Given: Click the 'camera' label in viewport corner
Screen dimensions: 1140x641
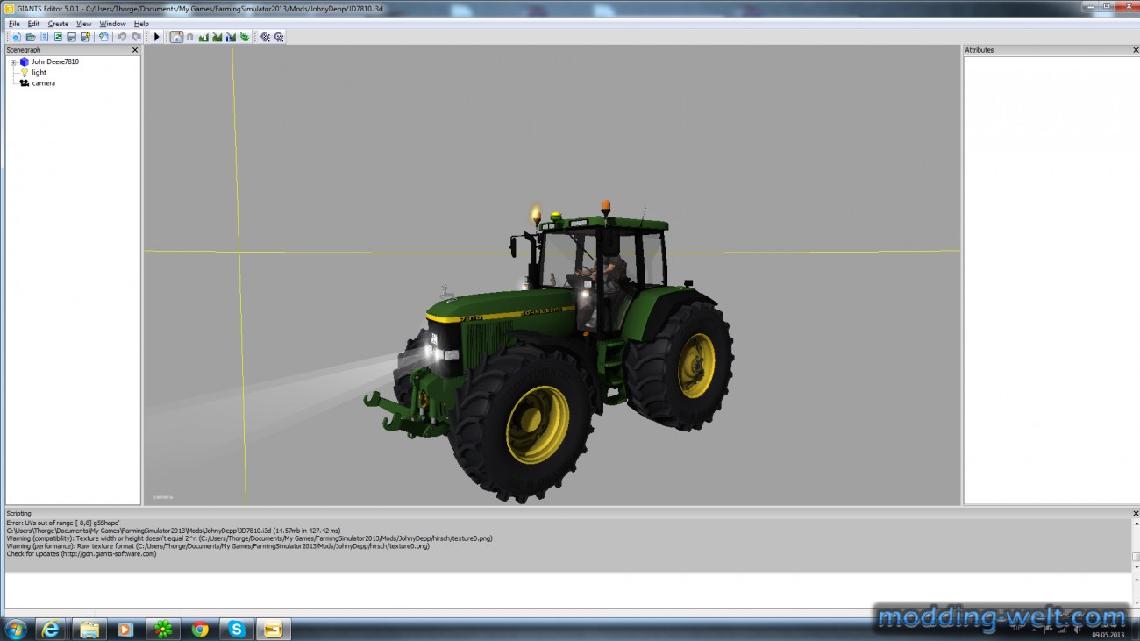Looking at the screenshot, I should (x=163, y=497).
